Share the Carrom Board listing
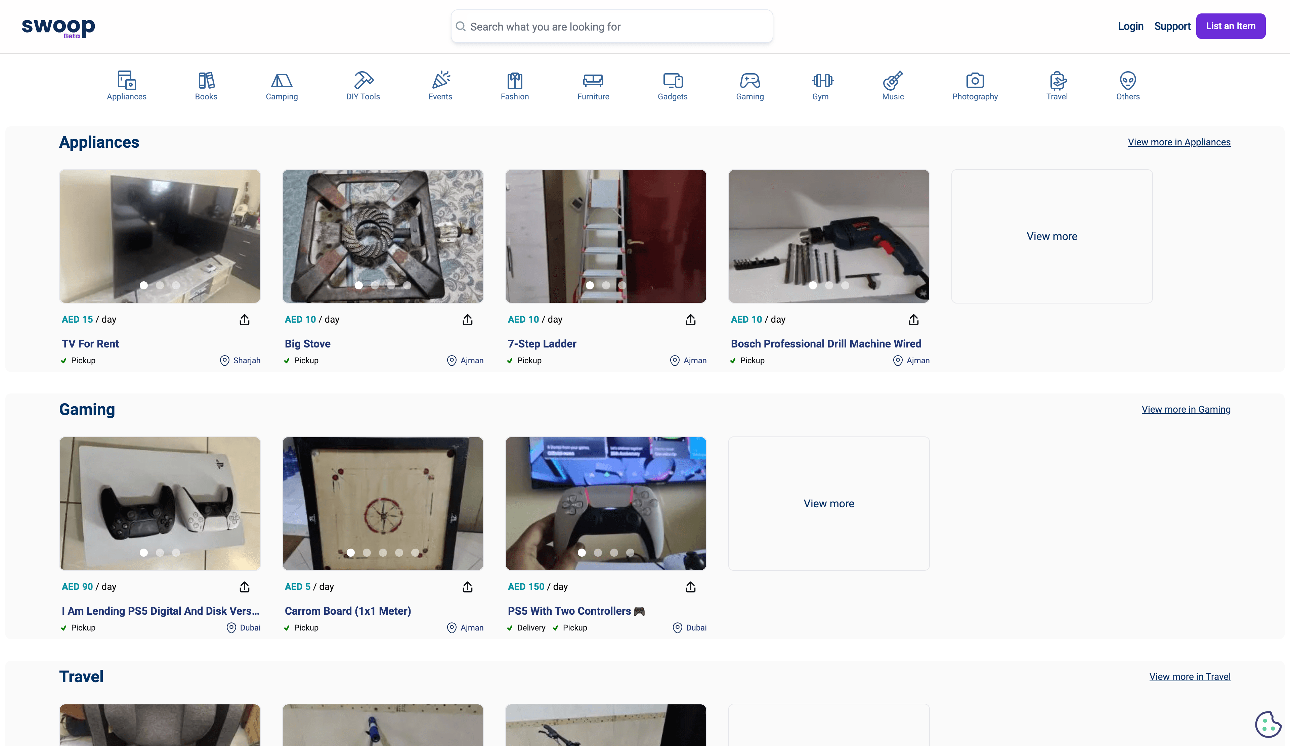The image size is (1290, 746). (467, 587)
